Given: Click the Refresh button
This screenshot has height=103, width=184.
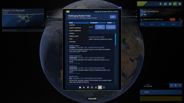Looking at the screenshot, I should [x=100, y=27].
